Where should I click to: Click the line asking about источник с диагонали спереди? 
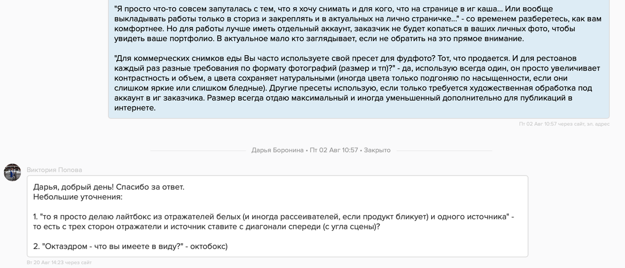(x=206, y=226)
